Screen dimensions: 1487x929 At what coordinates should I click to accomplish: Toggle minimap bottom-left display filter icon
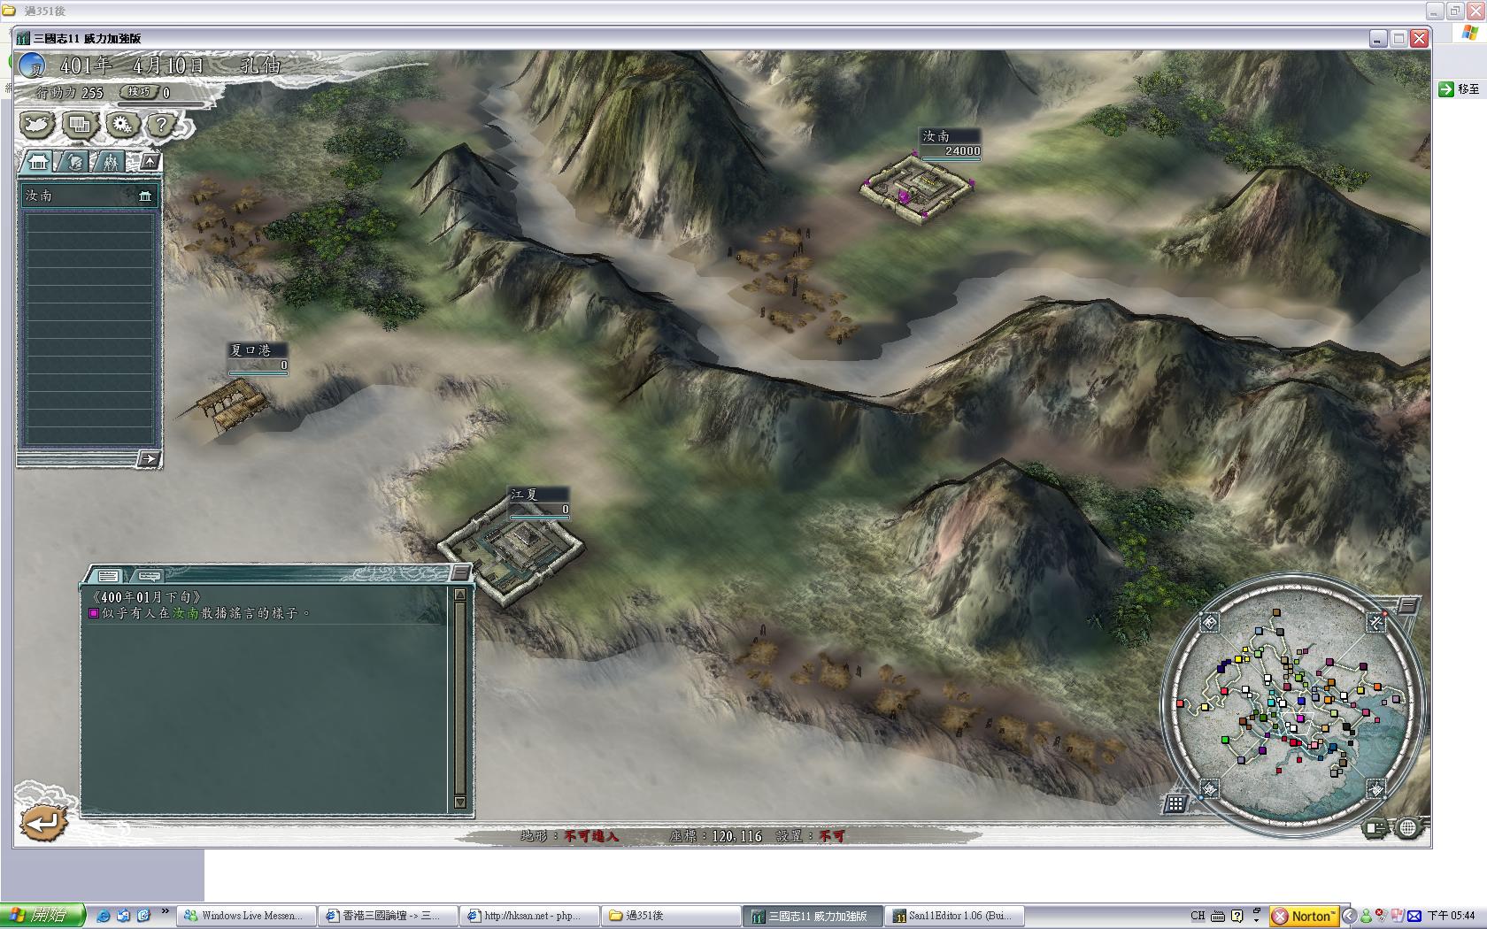(x=1210, y=788)
